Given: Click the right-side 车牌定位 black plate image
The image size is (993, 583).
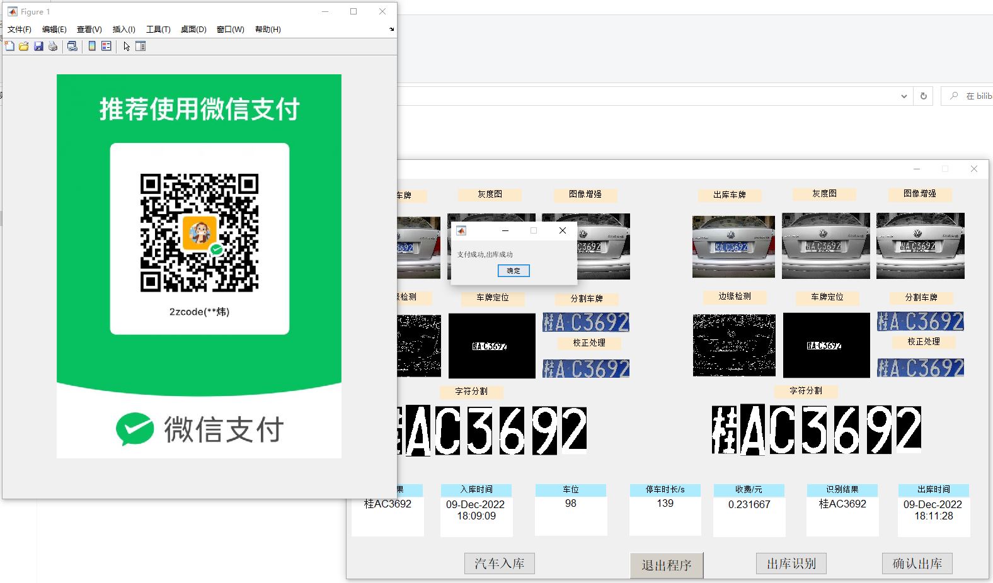Looking at the screenshot, I should 826,346.
